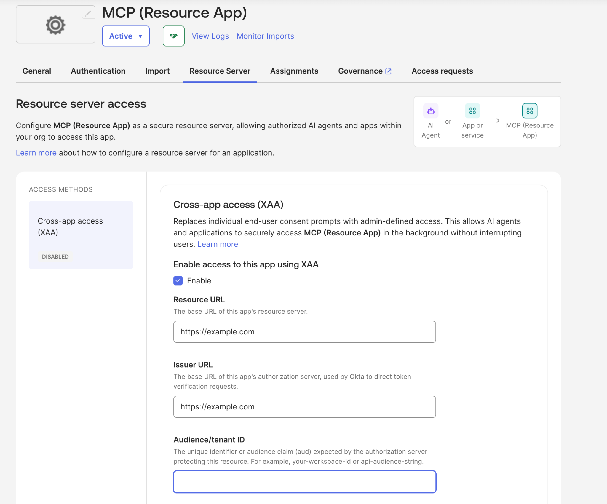This screenshot has width=607, height=504.
Task: Open the Assignments tab
Action: point(294,71)
